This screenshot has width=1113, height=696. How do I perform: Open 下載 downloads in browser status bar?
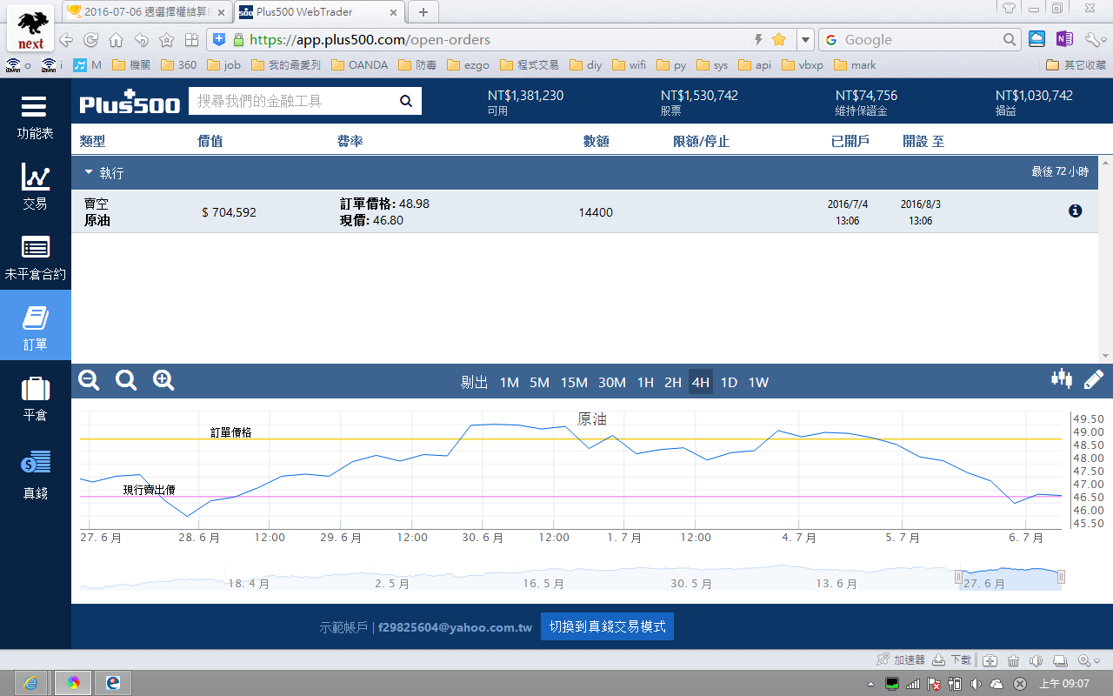coord(952,660)
